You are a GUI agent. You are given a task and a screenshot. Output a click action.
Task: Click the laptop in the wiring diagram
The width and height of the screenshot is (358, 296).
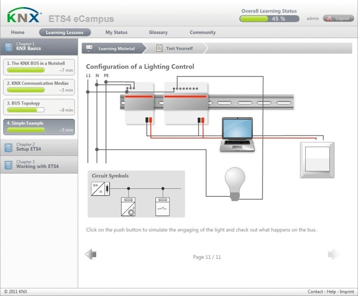[237, 135]
